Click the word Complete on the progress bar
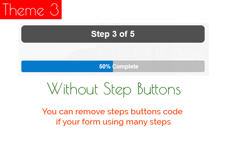The height and width of the screenshot is (165, 227). pyautogui.click(x=125, y=66)
